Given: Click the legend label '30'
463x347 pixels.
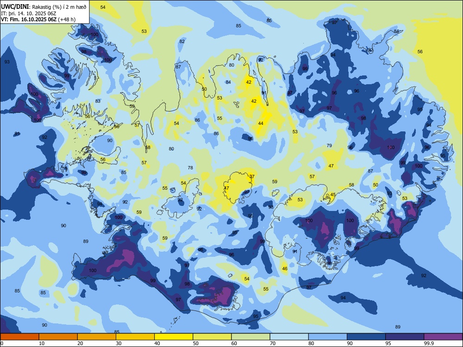Looking at the screenshot, I should point(119,343).
